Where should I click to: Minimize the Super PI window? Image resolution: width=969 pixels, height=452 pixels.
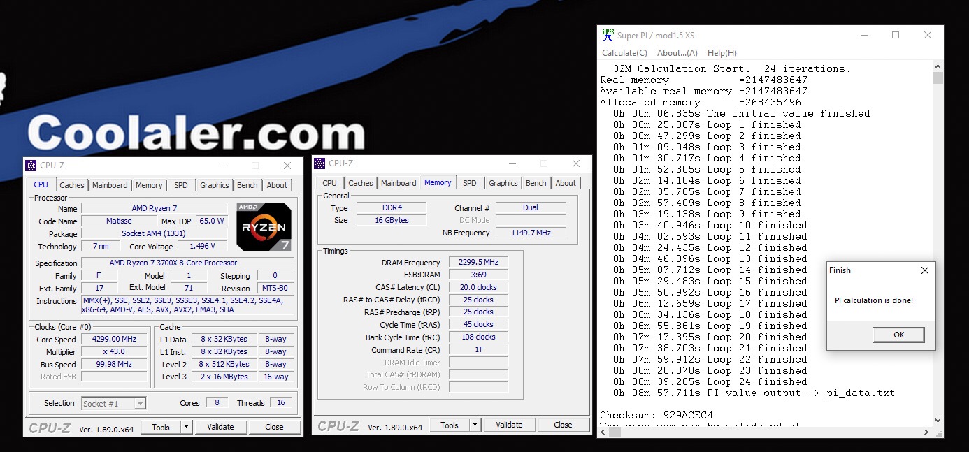pyautogui.click(x=863, y=35)
